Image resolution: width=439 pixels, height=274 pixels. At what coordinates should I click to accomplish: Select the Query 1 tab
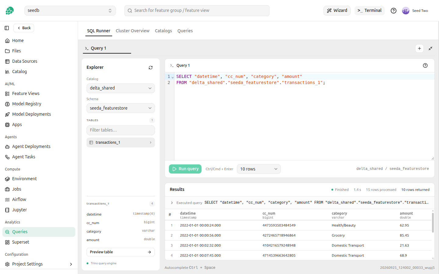point(107,48)
